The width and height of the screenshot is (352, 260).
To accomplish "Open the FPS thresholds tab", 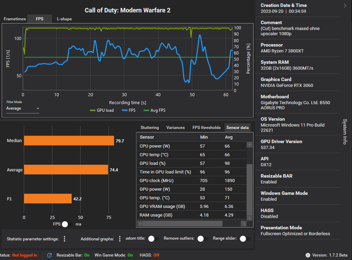I will (206, 128).
